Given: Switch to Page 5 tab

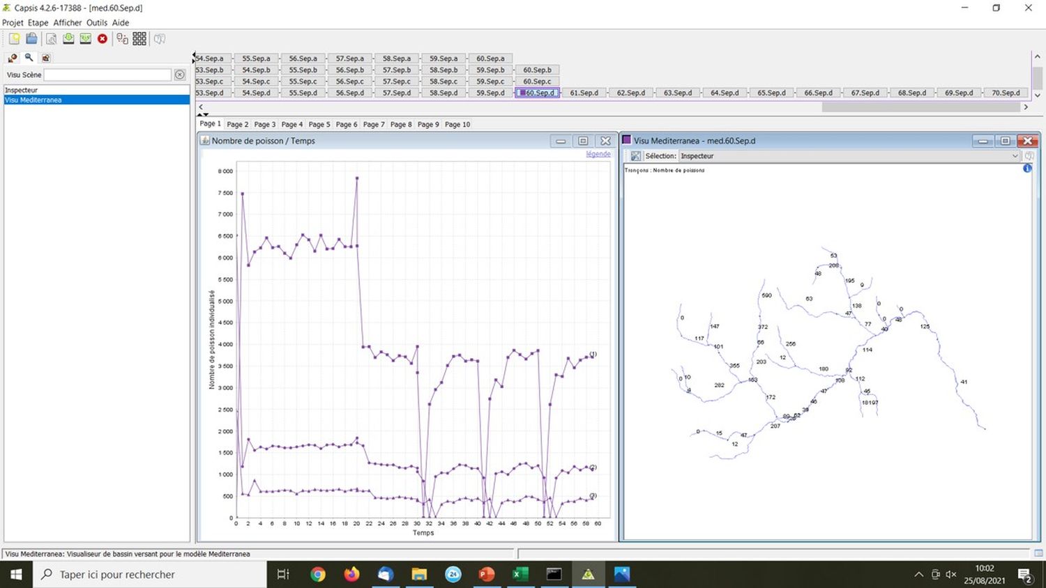Looking at the screenshot, I should [x=319, y=124].
